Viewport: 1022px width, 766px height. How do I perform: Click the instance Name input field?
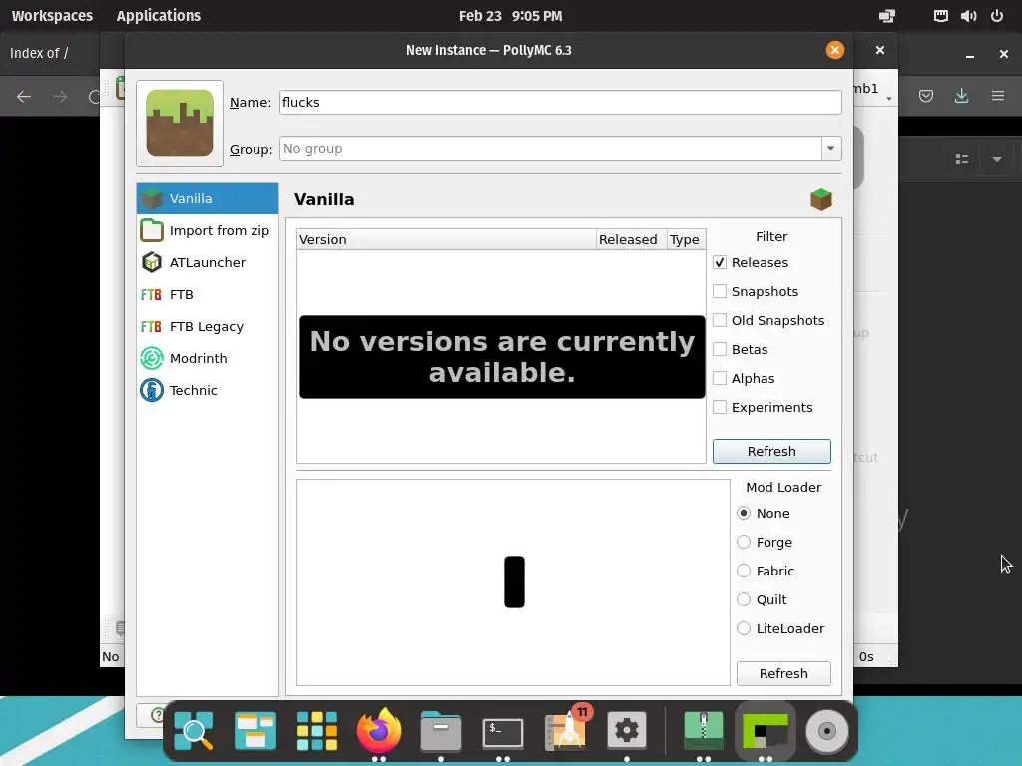tap(561, 103)
